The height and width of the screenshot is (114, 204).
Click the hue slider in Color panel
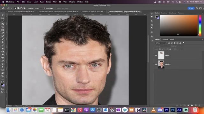(200, 26)
